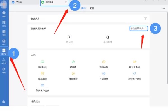Select the 配置 tab

[92, 8]
